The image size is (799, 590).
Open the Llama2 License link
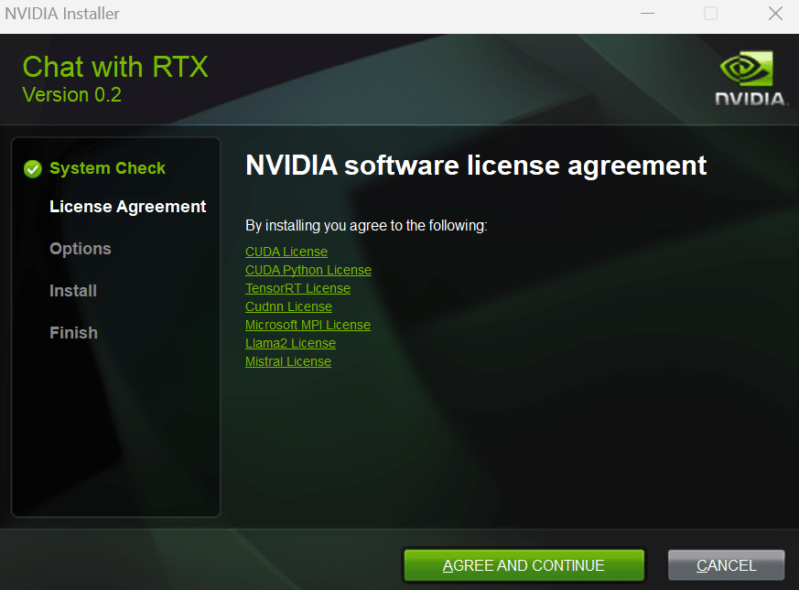point(290,343)
